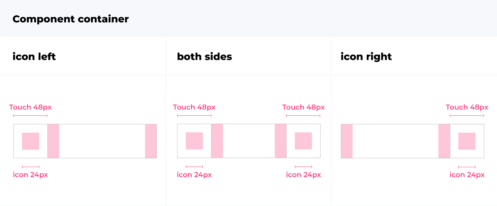This screenshot has height=206, width=497.
Task: Select the 'icon right' column title
Action: click(x=366, y=57)
